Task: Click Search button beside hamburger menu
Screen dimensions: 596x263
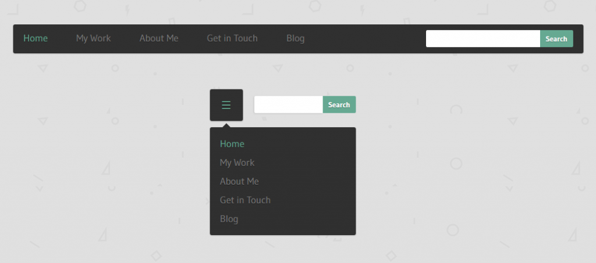Action: pos(339,105)
